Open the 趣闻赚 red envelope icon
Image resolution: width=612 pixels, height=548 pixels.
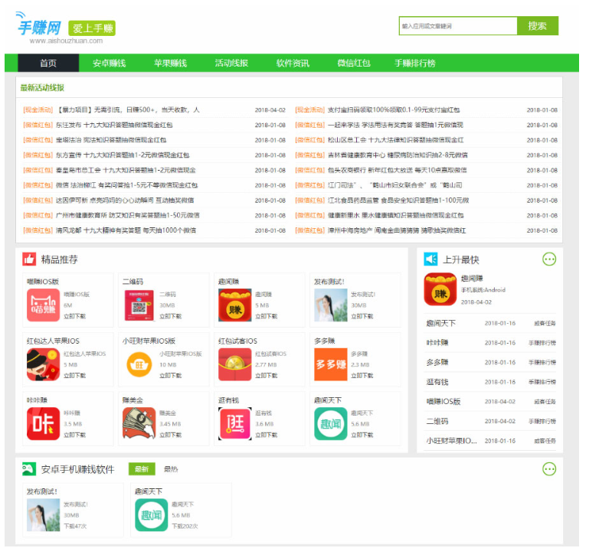click(234, 305)
